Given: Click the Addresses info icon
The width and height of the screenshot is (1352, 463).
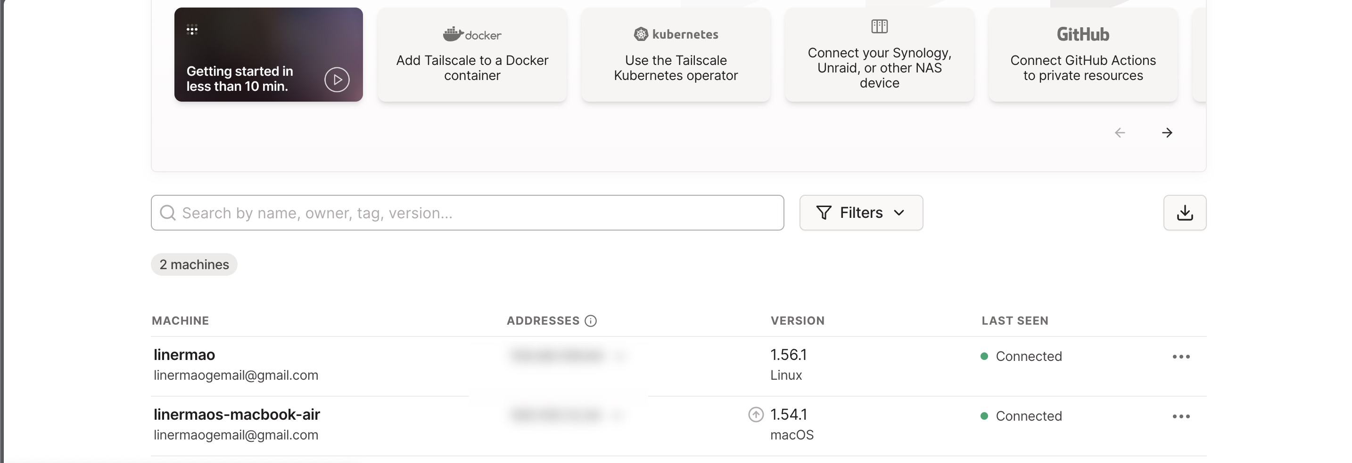Looking at the screenshot, I should pyautogui.click(x=591, y=320).
